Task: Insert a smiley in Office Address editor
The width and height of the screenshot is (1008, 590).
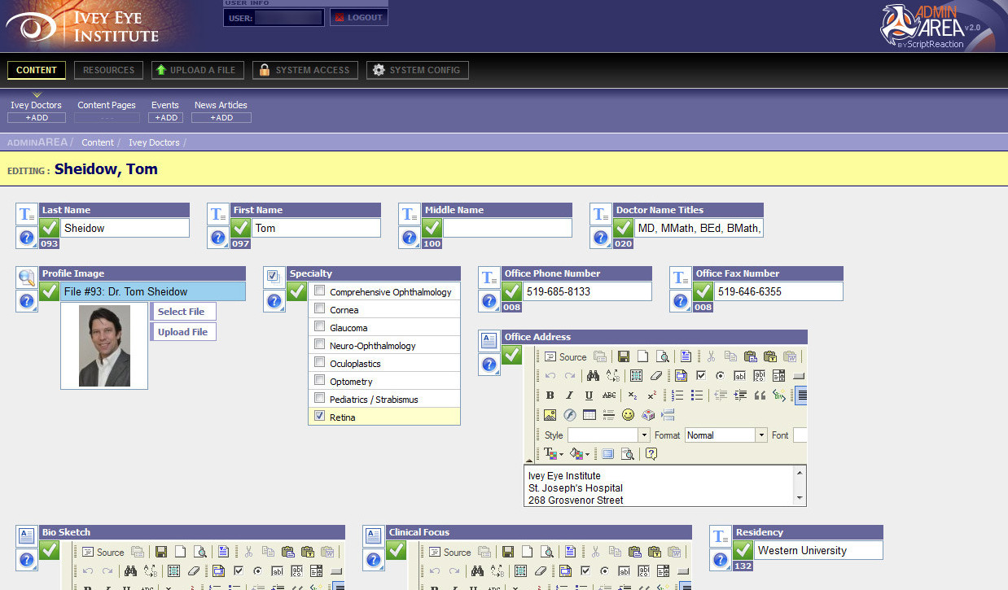Action: point(628,415)
